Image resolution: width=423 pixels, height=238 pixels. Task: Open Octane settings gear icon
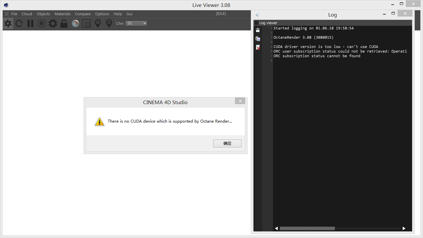53,23
